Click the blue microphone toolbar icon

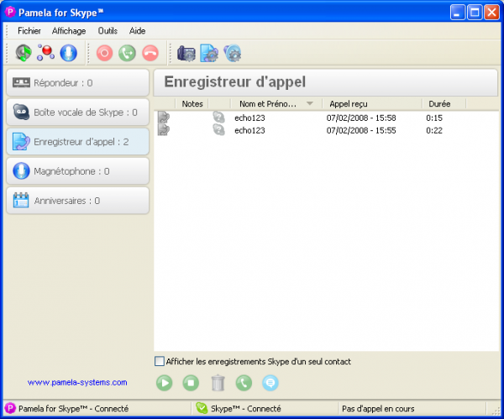point(68,54)
